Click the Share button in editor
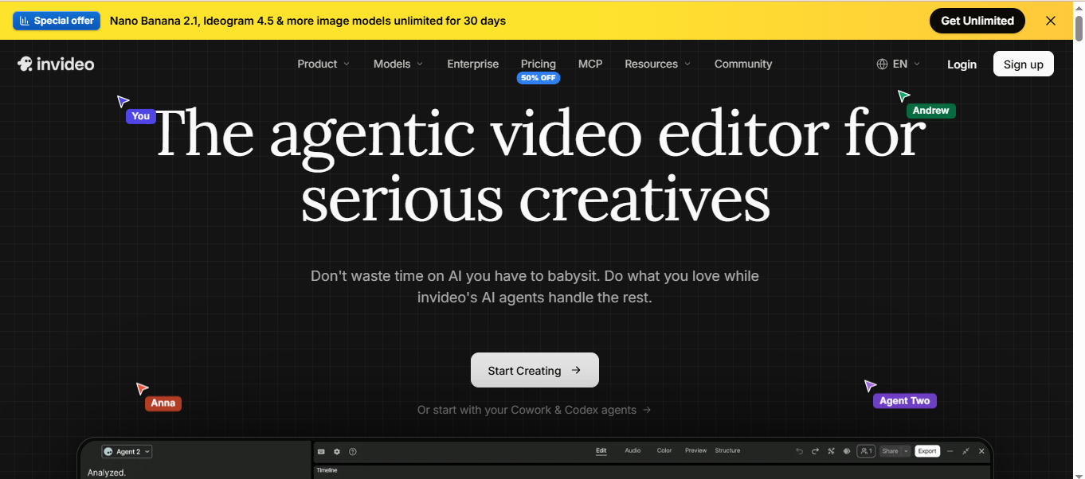 [x=890, y=451]
